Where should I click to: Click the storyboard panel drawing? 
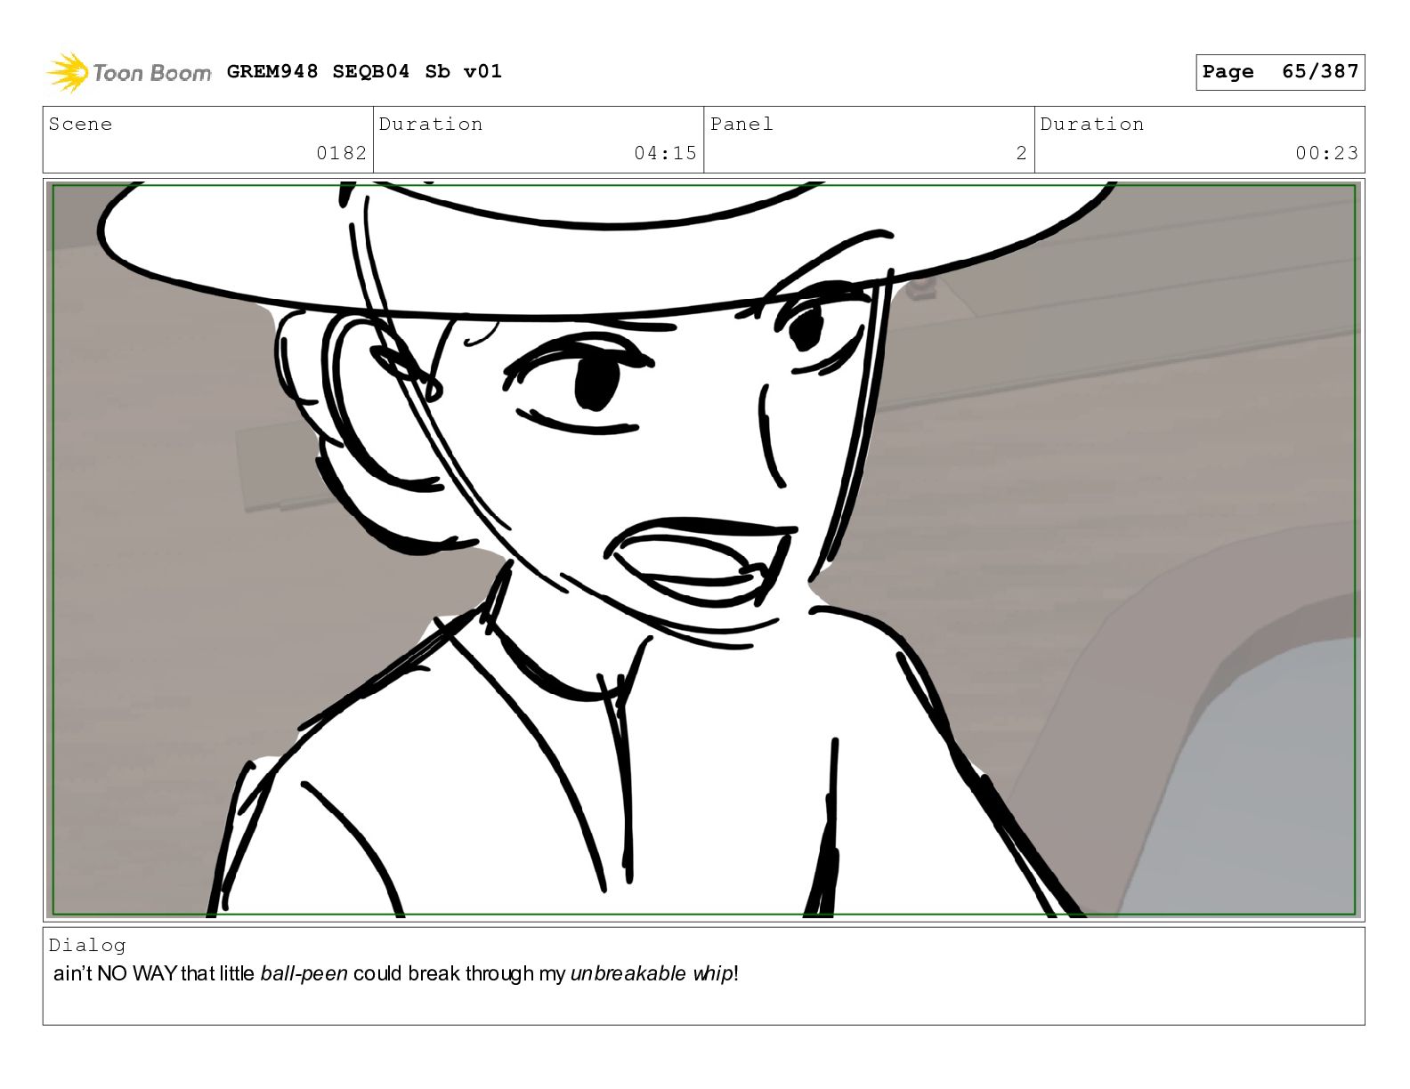(x=703, y=549)
